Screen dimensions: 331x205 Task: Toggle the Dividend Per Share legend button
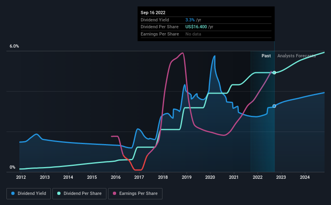(79, 194)
